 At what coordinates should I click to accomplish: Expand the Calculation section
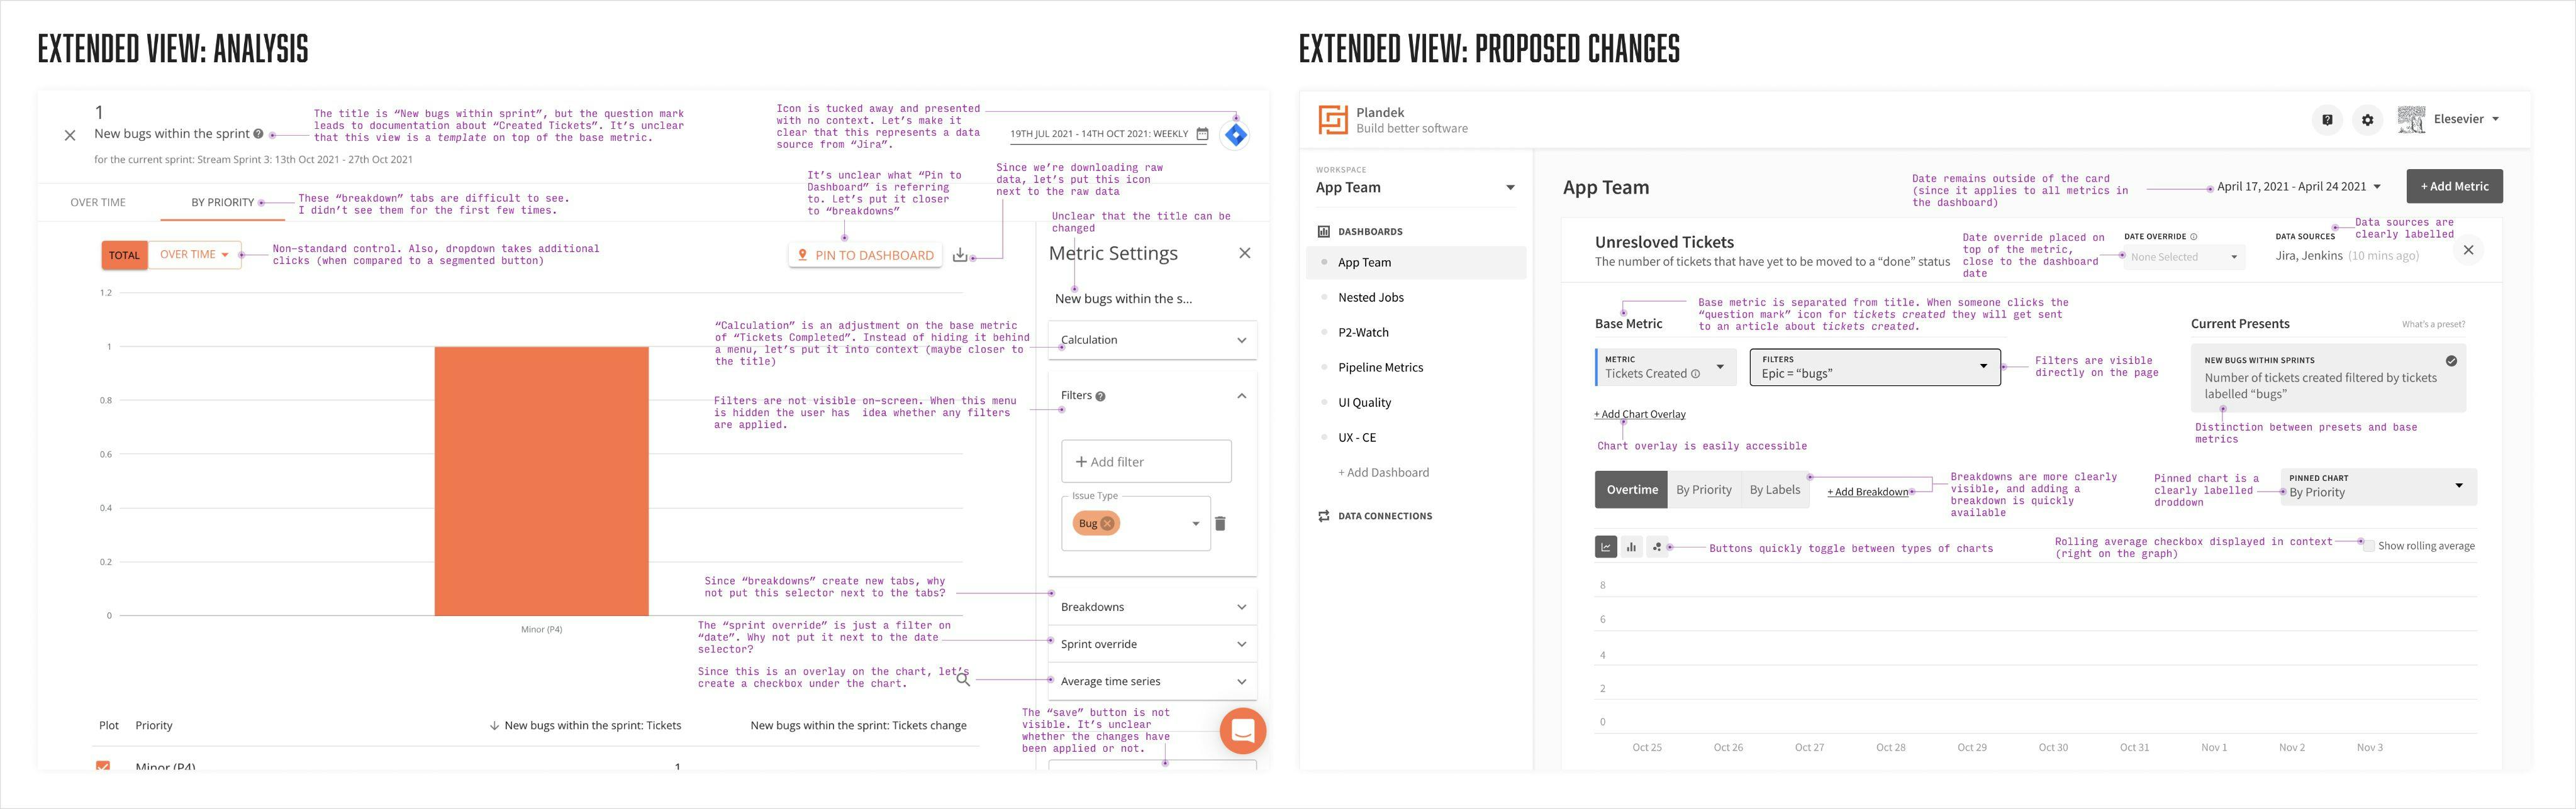click(1152, 339)
